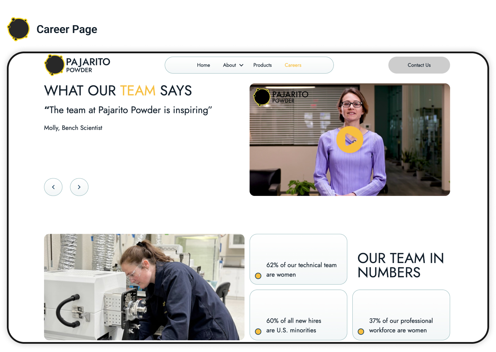496x352 pixels.
Task: Click yellow dot on 37% workforce card
Action: point(361,331)
